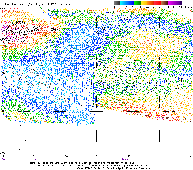This screenshot has width=193, height=170.
Task: Click the red 30-35 knots legend swatch
Action: coord(158,3)
